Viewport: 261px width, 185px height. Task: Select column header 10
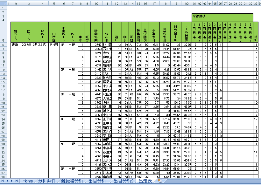[x=96, y=3]
